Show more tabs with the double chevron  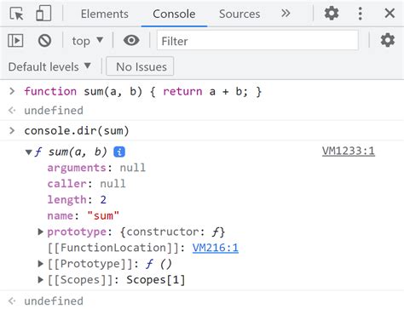pyautogui.click(x=286, y=14)
